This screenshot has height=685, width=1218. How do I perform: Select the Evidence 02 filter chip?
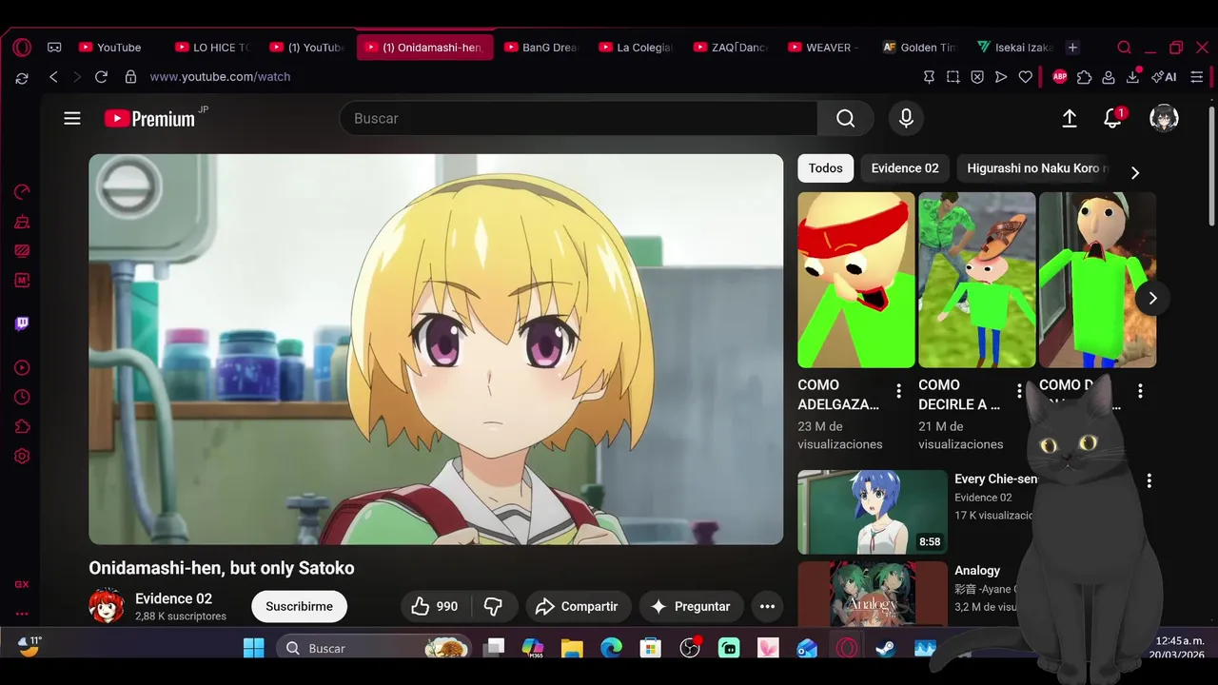click(905, 168)
